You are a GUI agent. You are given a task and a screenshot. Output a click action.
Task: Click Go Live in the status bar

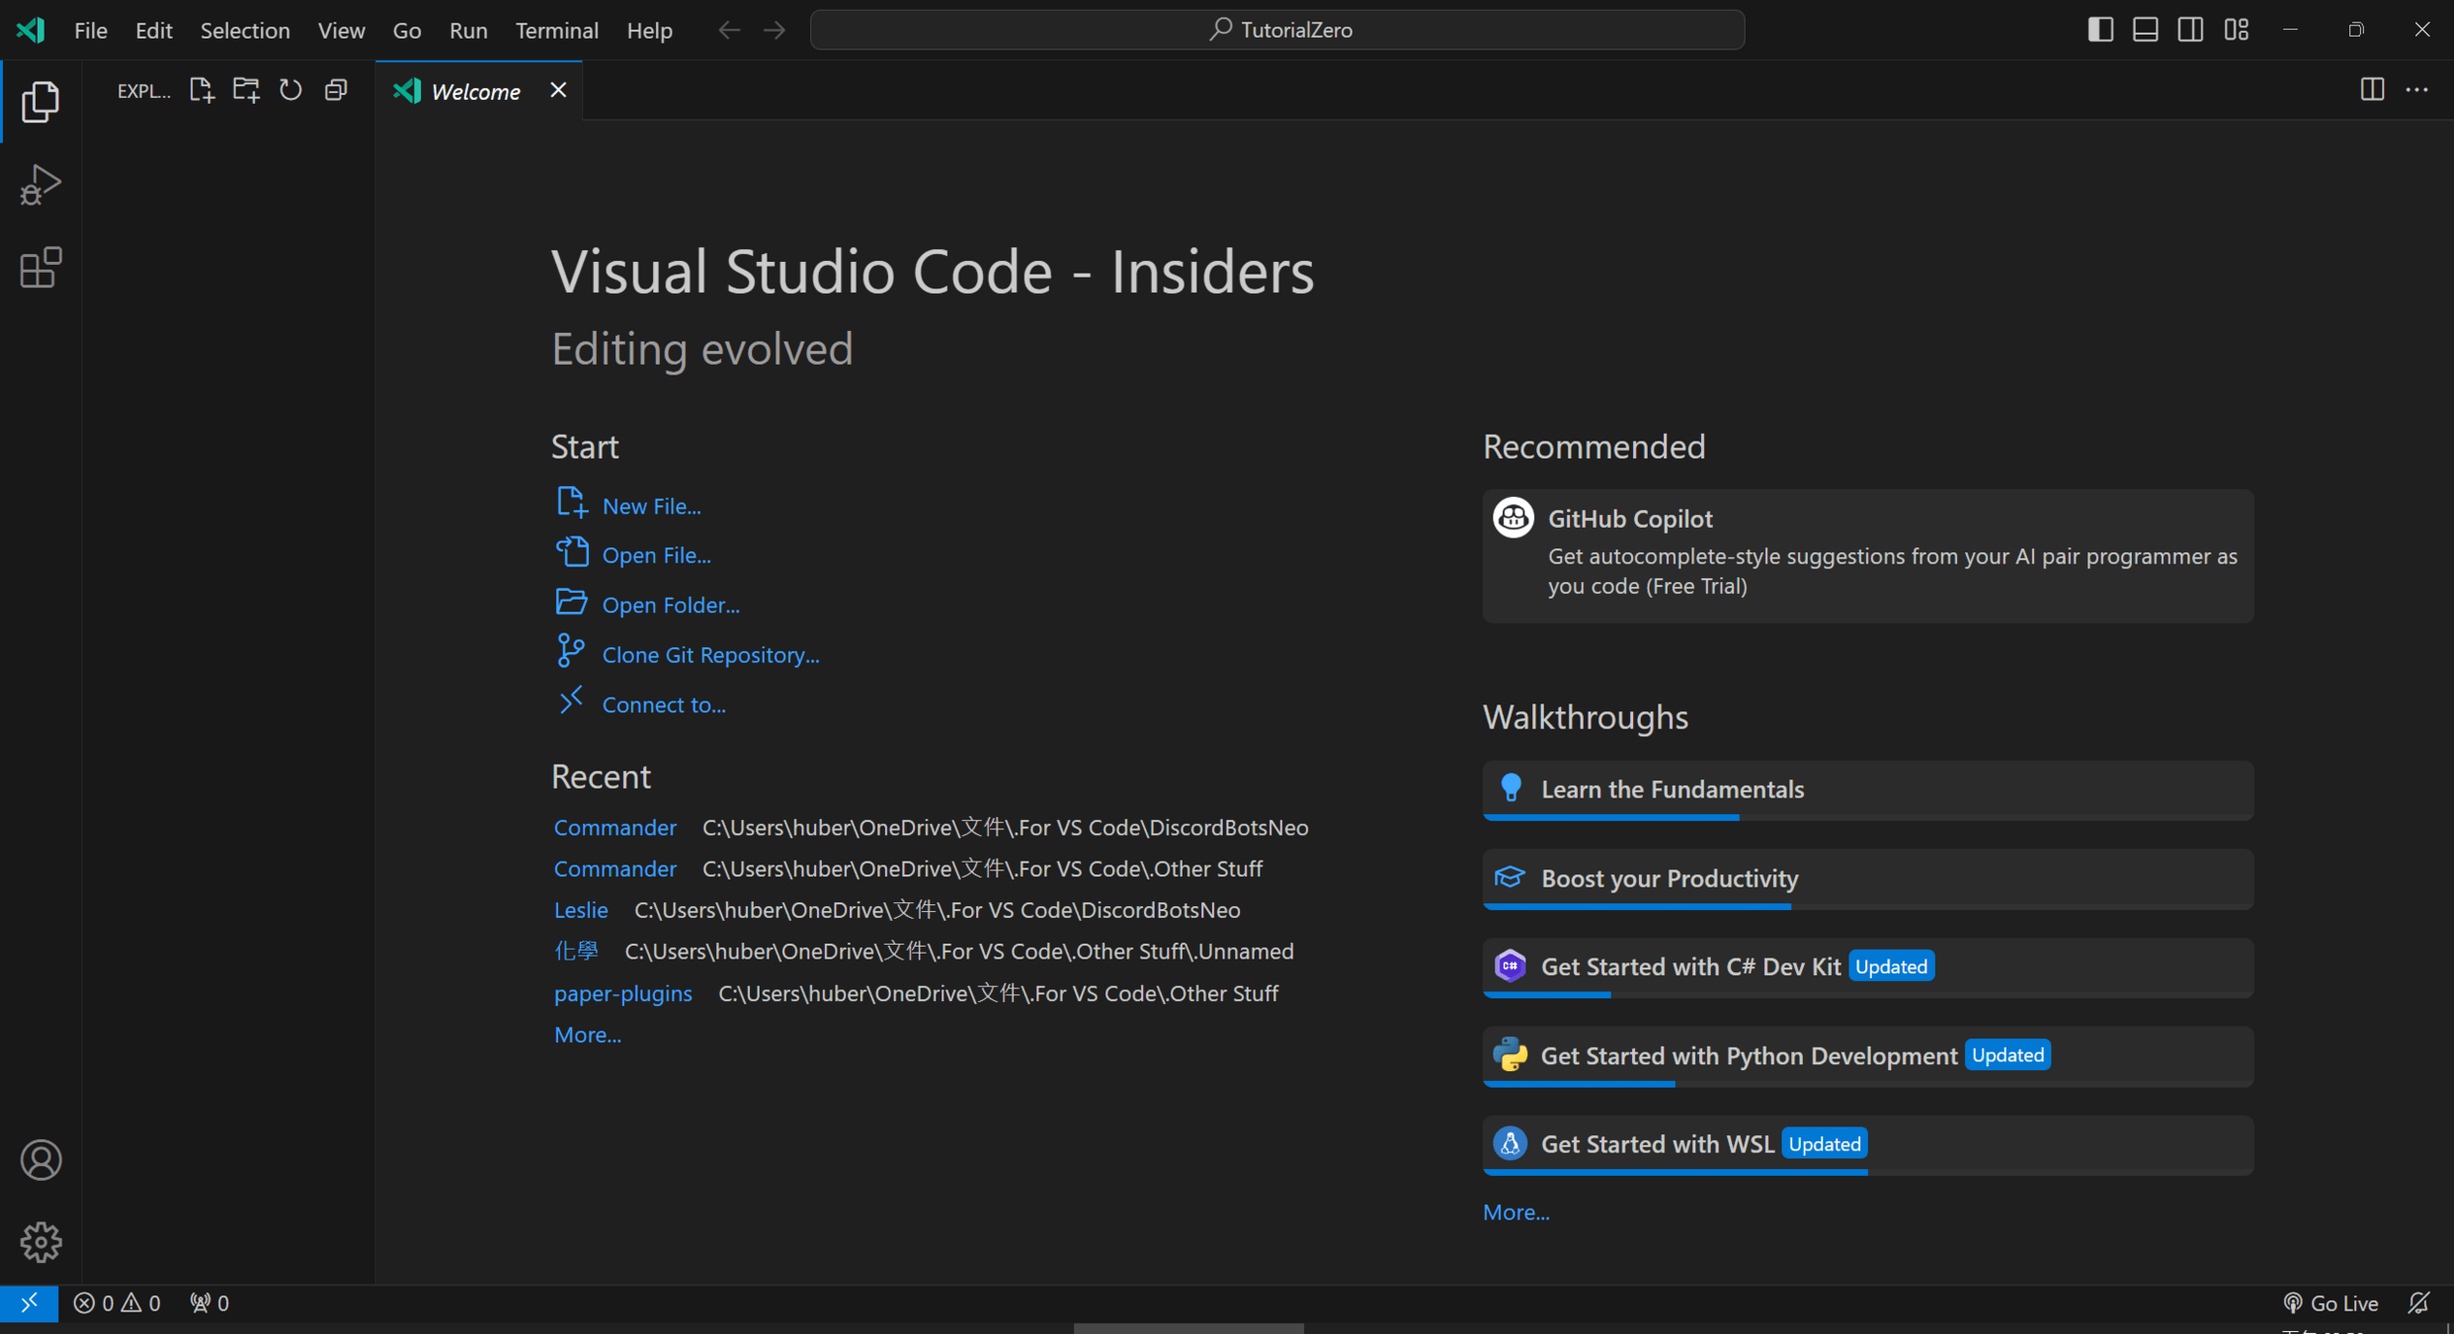pos(2331,1303)
